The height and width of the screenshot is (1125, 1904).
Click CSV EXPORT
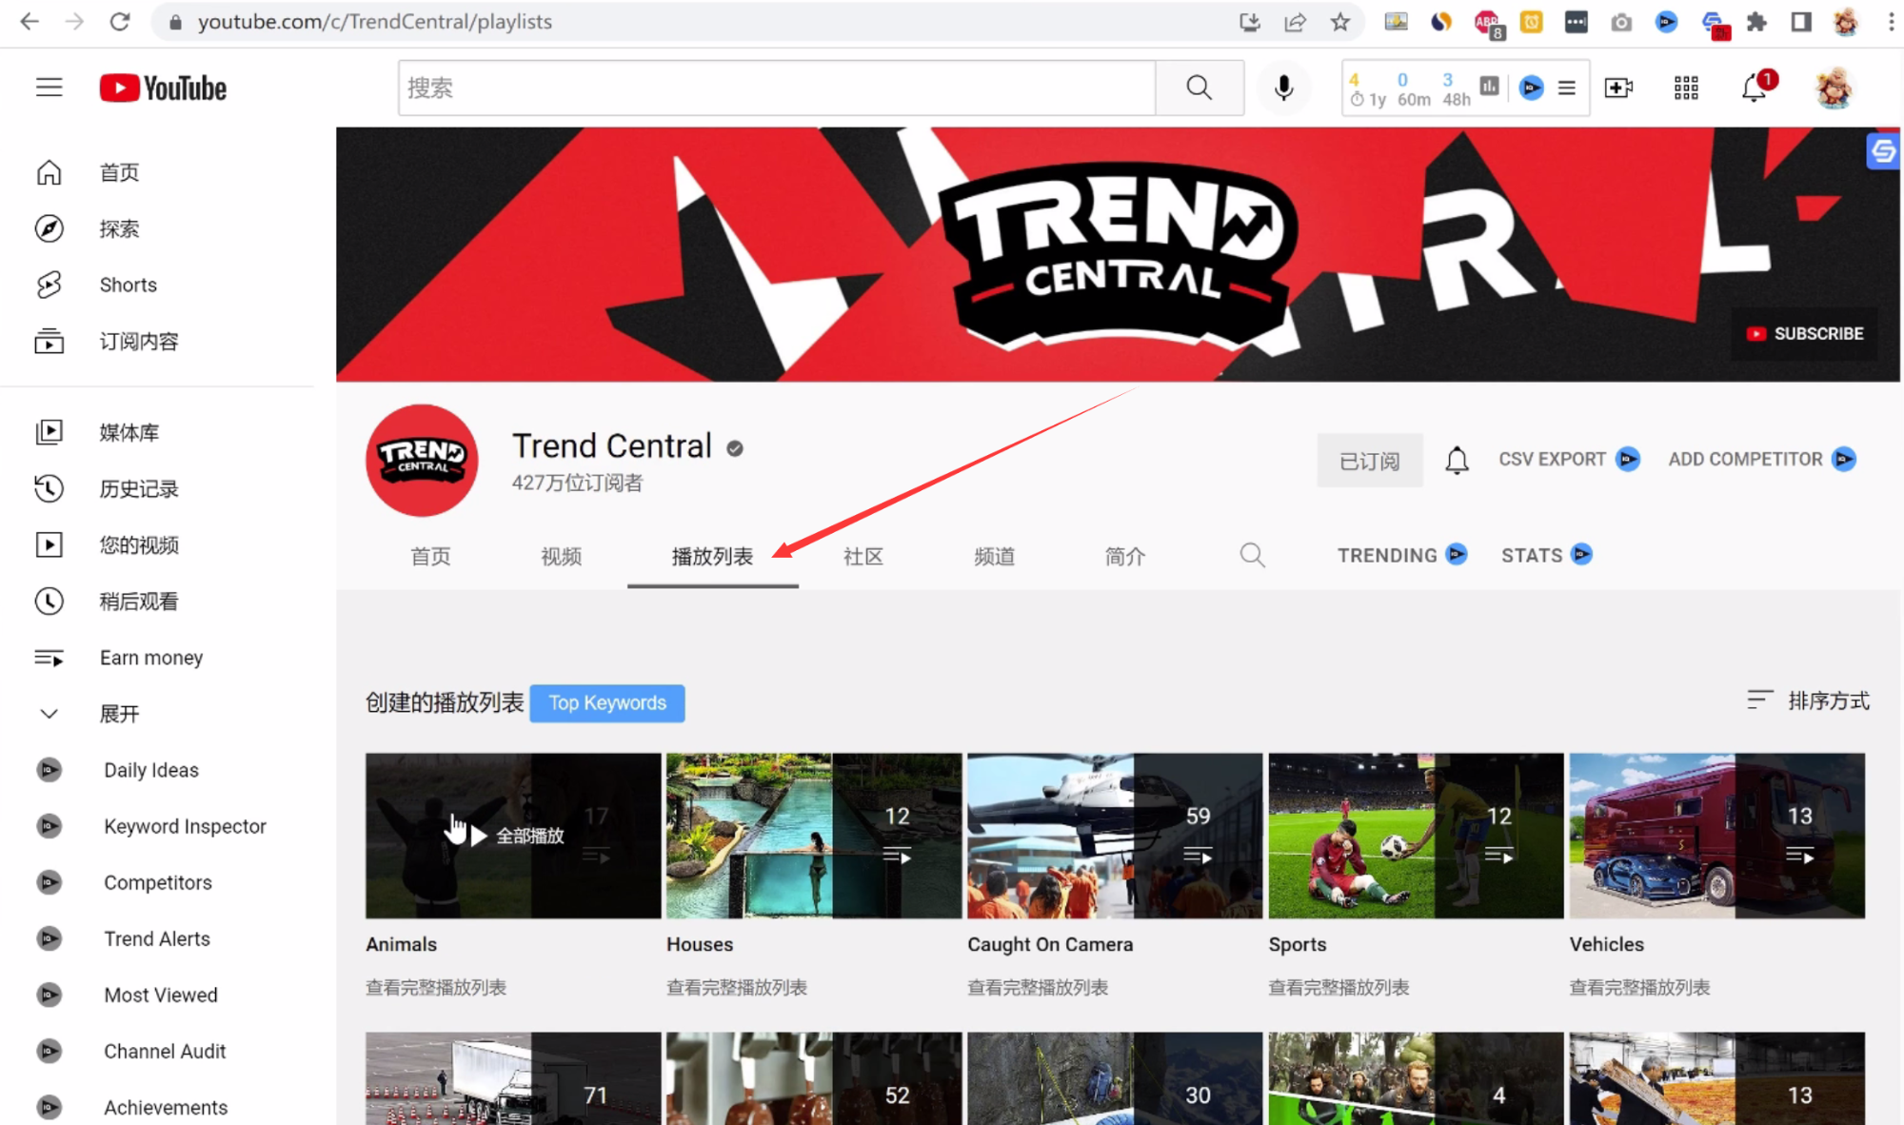(1569, 460)
